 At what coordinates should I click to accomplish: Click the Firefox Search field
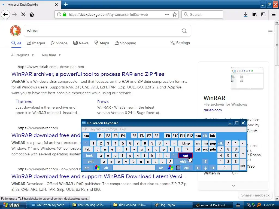point(202,14)
